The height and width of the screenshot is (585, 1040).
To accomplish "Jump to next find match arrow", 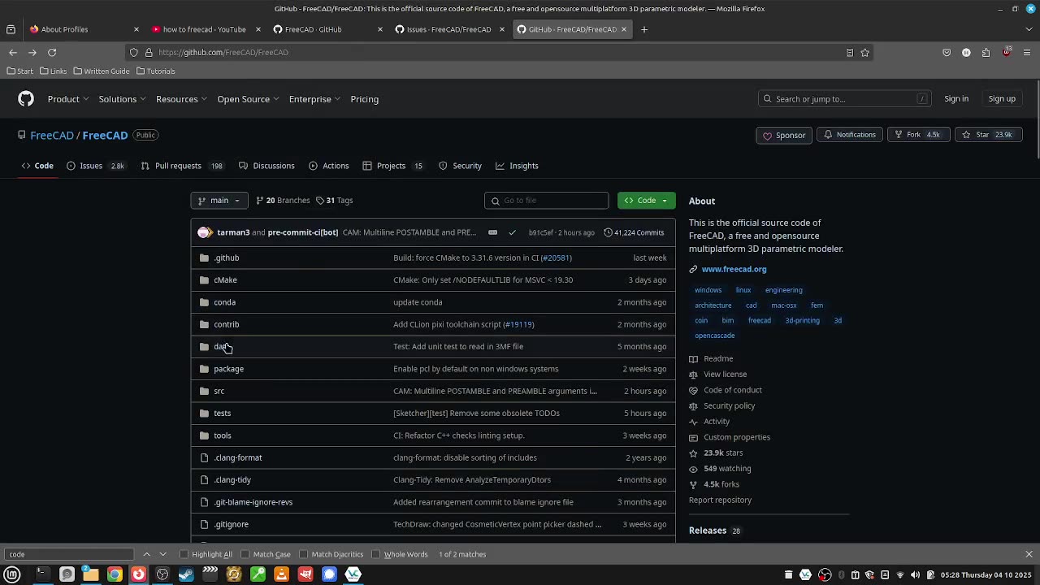I will [x=162, y=554].
